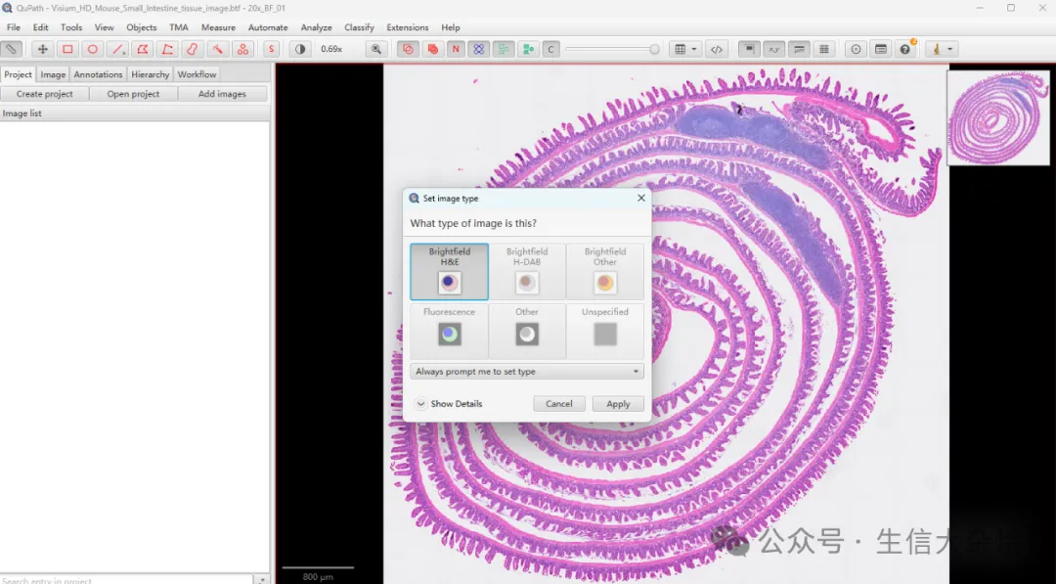1056x584 pixels.
Task: Click the slide overview thumbnail
Action: point(998,118)
